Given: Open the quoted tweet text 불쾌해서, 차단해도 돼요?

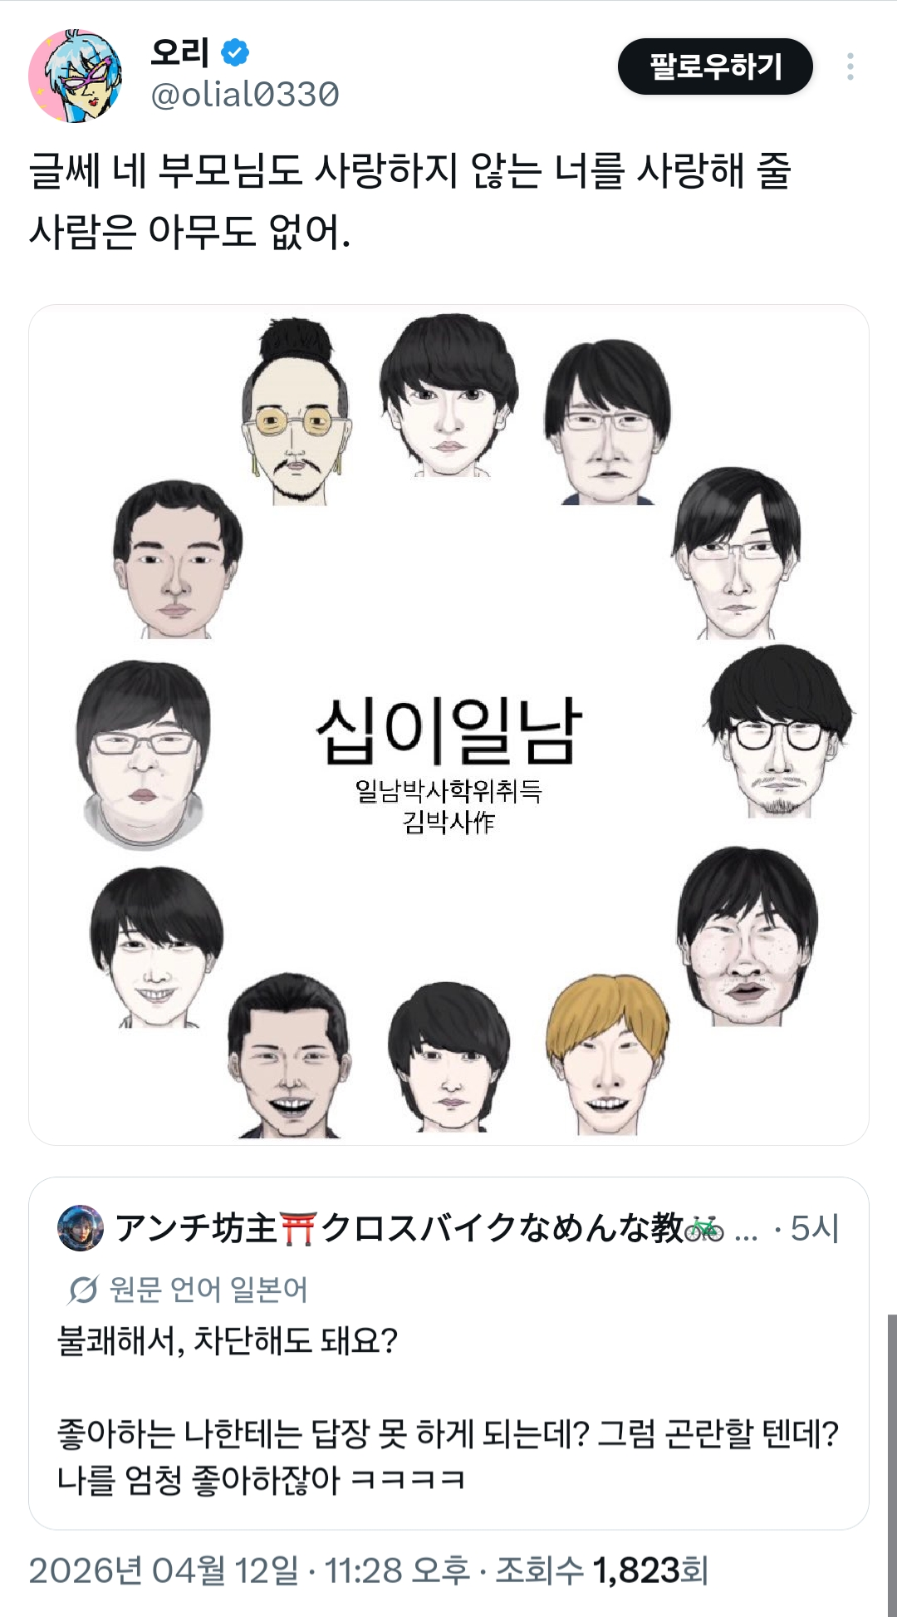Looking at the screenshot, I should 228,1340.
